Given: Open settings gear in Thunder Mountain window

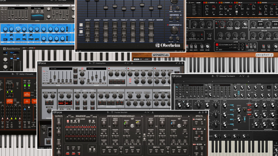Looking at the screenshot, I should 206,112.
